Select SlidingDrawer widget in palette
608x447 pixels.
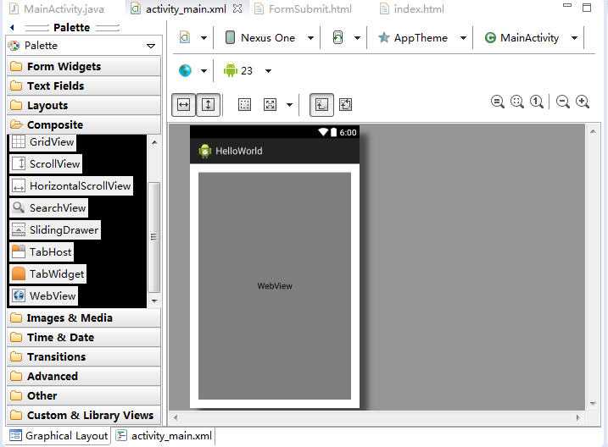click(54, 230)
